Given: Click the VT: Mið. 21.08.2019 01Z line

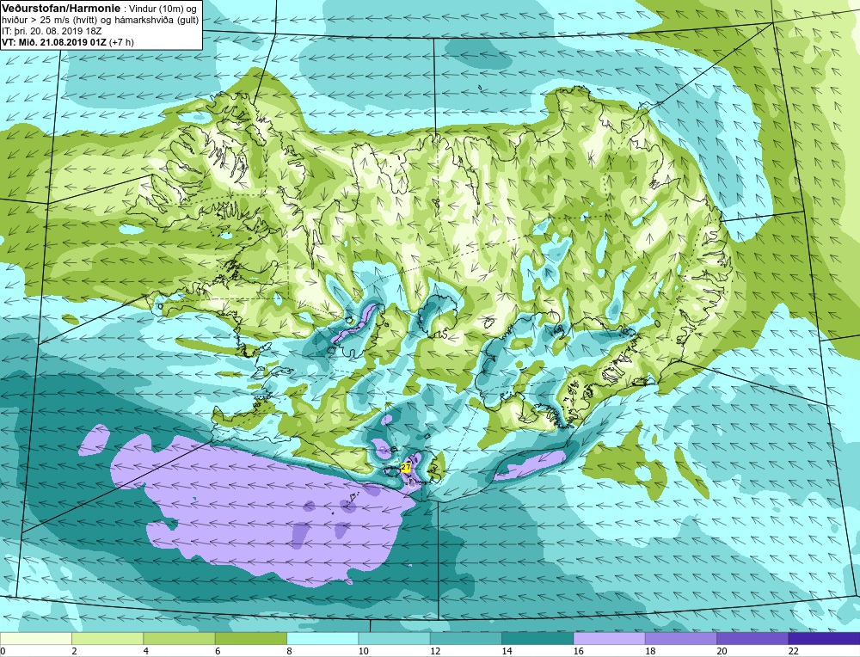Looking at the screenshot, I should click(x=68, y=41).
